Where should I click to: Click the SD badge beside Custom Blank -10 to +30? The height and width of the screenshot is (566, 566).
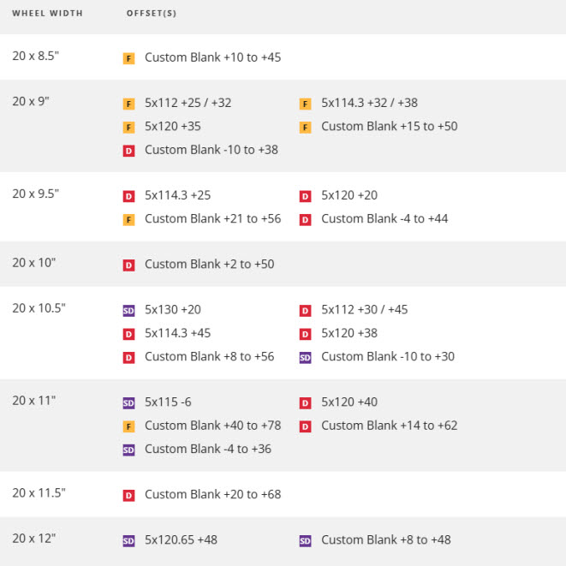(306, 357)
